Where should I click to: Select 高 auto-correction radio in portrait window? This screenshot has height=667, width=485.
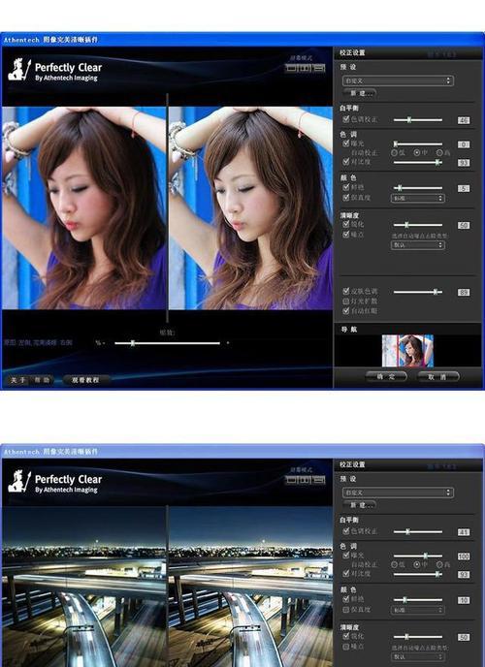click(439, 152)
